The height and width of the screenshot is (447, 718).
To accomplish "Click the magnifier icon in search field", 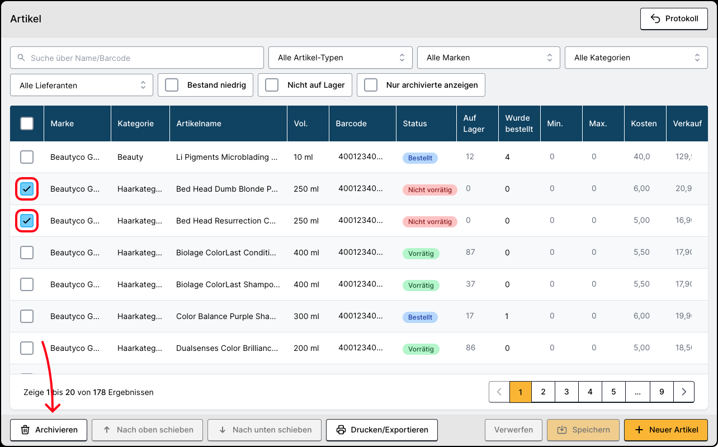I will [x=21, y=58].
